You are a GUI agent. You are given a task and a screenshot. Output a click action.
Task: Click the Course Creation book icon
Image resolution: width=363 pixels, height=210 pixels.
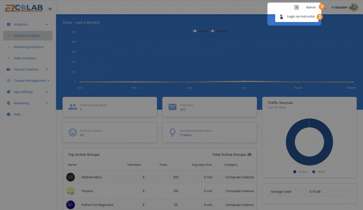click(9, 69)
